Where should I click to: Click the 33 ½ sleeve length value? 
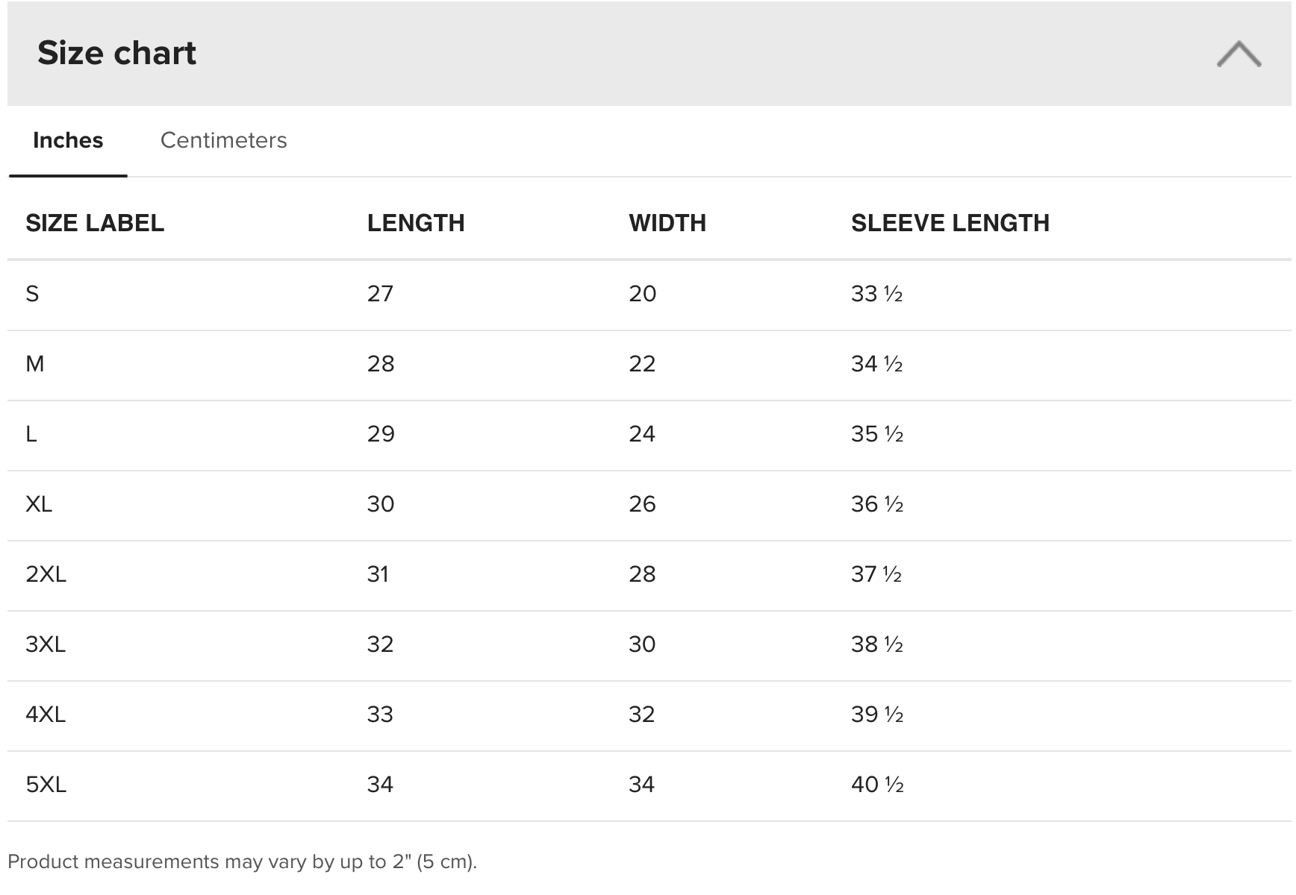coord(877,294)
